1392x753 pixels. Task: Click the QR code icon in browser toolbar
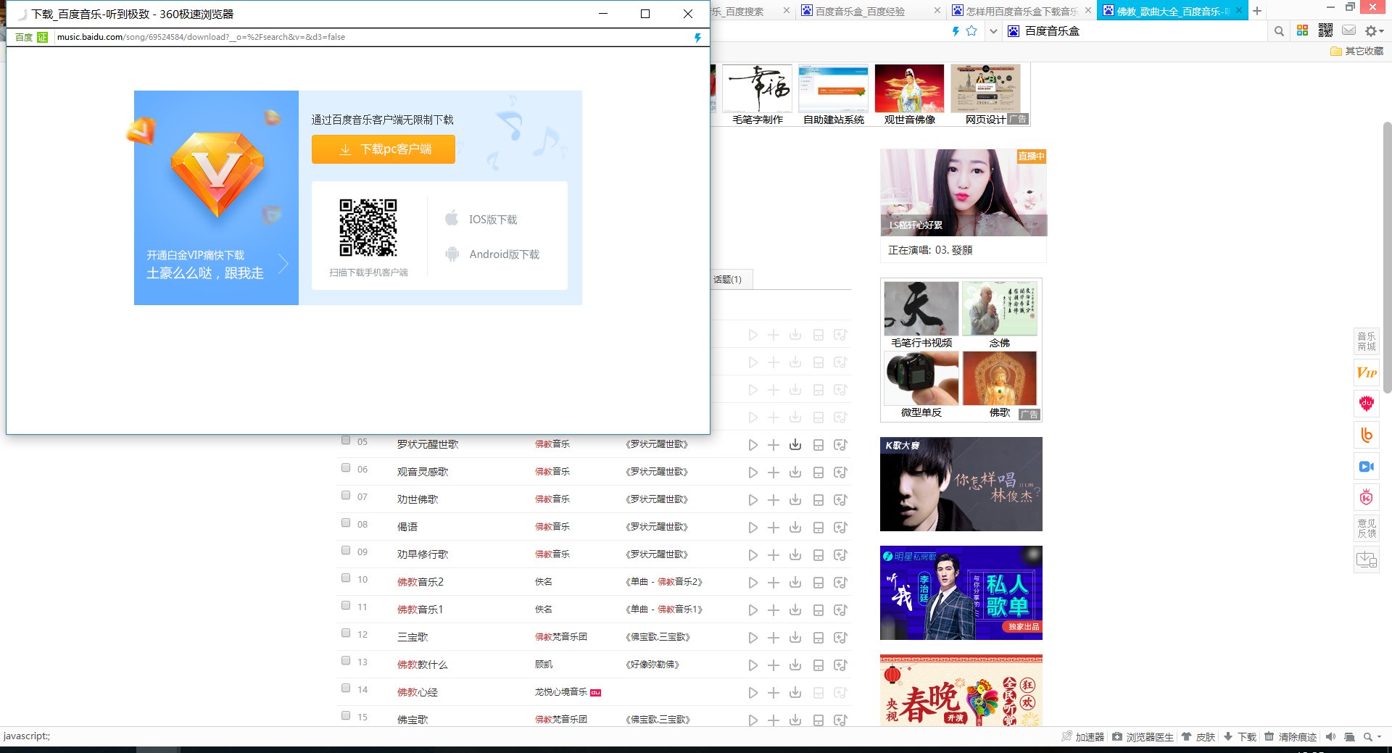point(1325,30)
